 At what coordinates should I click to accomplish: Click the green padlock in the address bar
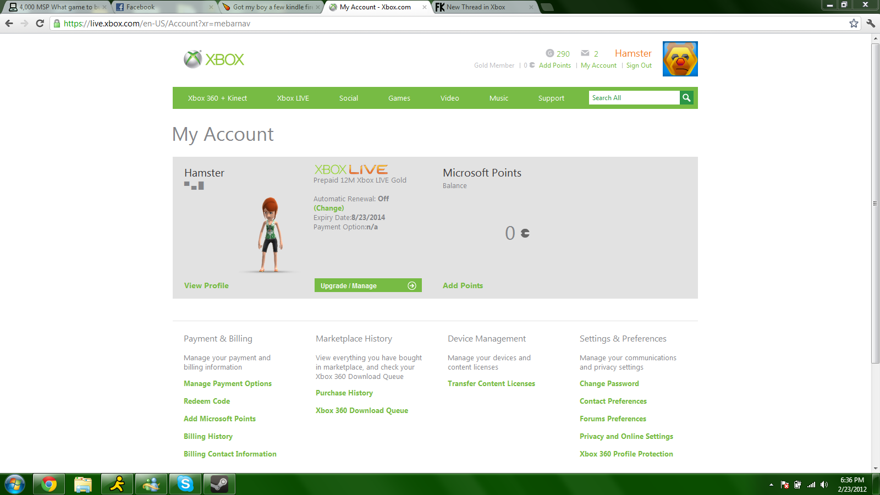coord(57,23)
